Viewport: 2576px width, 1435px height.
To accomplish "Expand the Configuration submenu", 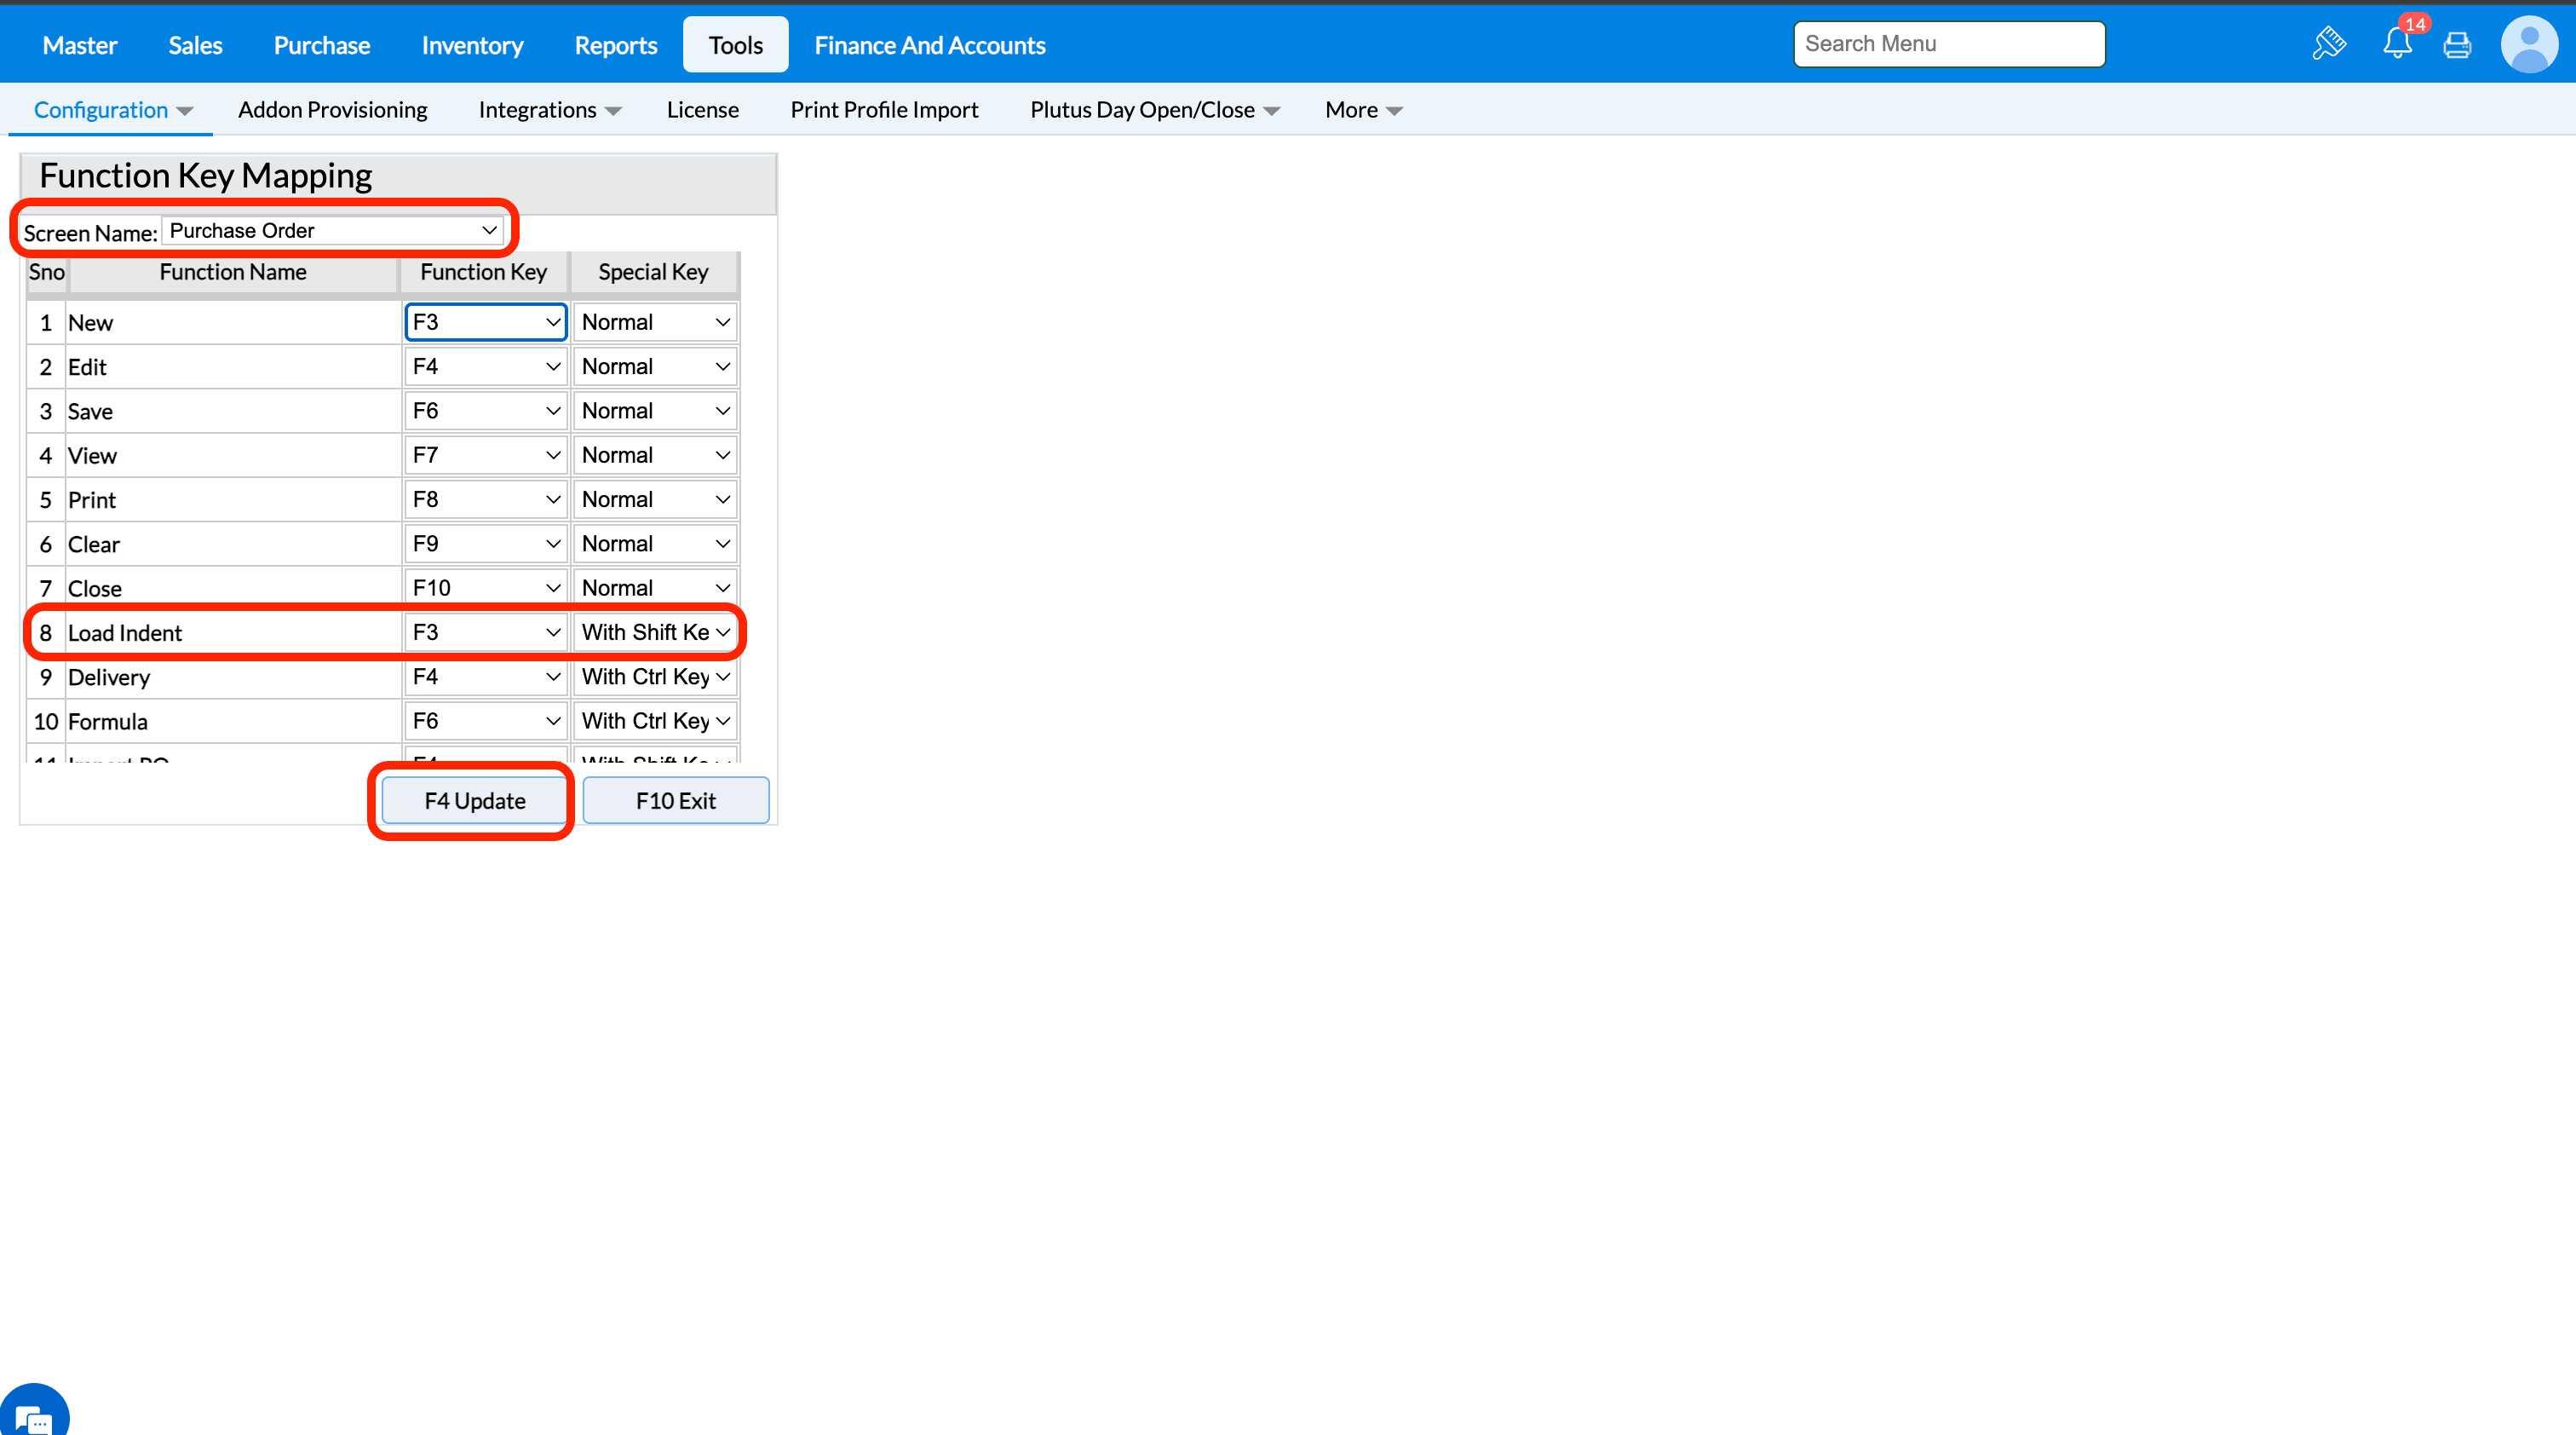I will tap(112, 110).
